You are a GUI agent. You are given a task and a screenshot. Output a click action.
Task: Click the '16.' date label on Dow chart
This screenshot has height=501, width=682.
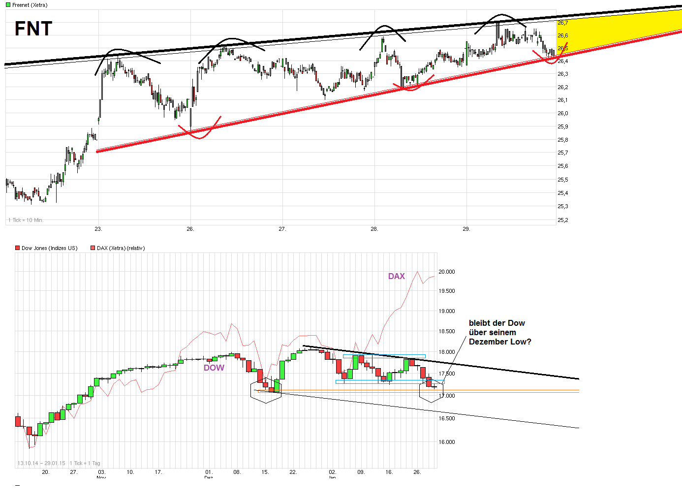tap(389, 472)
